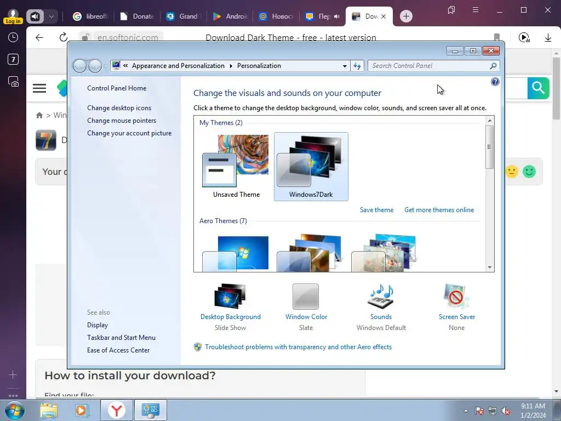Select the Windows7Dark theme
Image resolution: width=561 pixels, height=421 pixels.
pos(311,167)
